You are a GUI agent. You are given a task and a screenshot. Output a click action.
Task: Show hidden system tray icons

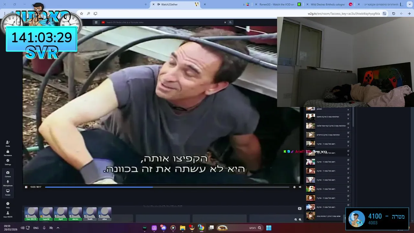[58, 228]
